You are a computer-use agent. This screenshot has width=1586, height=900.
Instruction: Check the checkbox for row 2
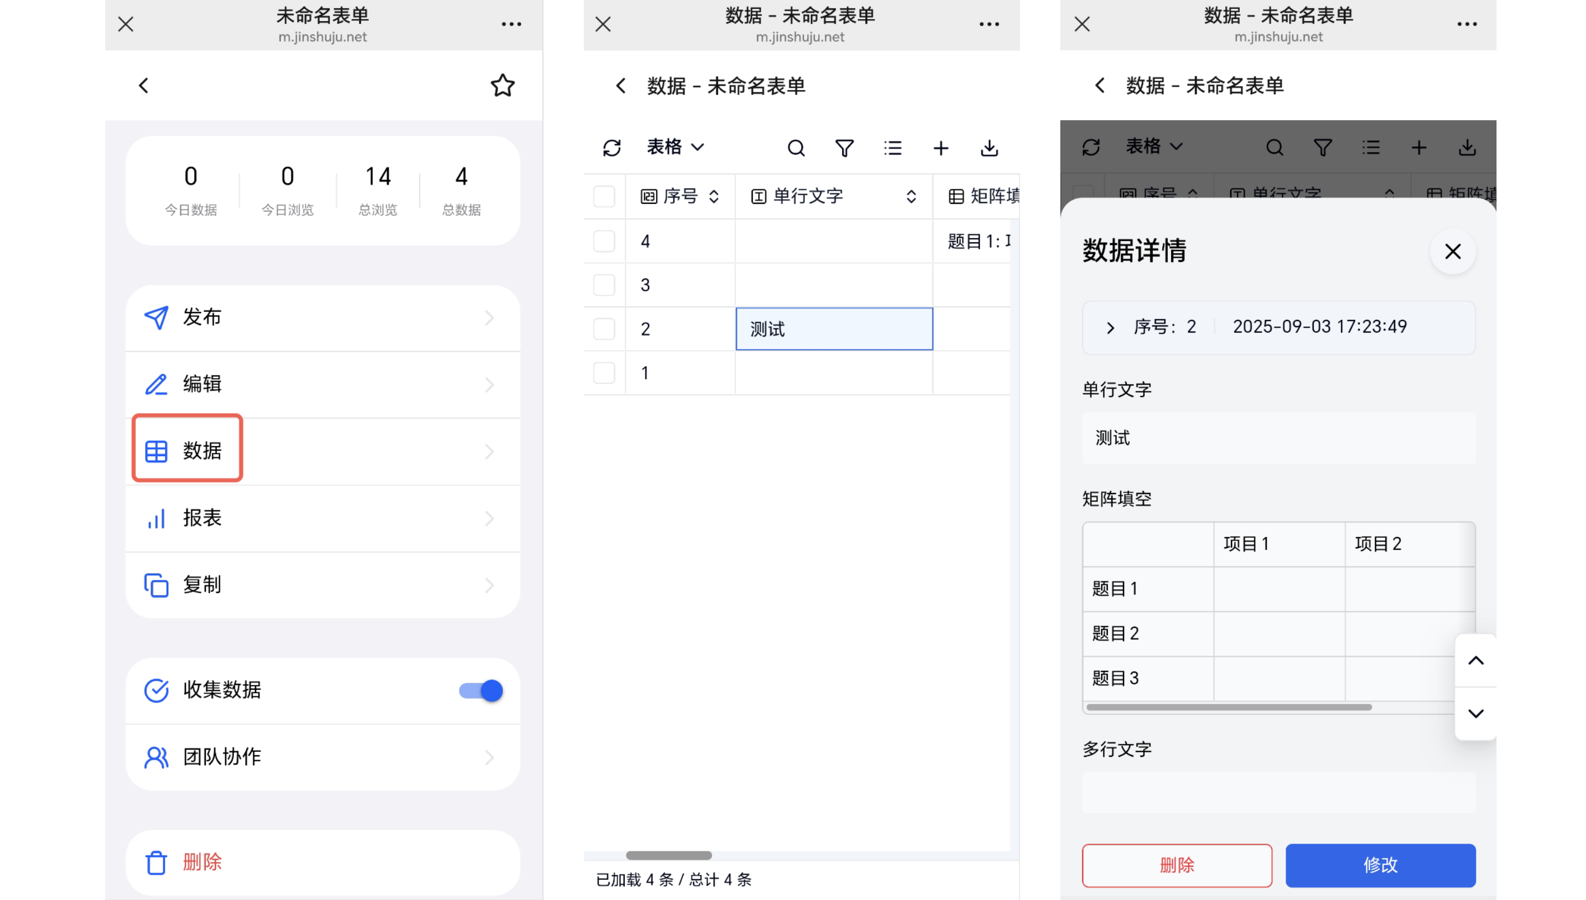pos(603,329)
